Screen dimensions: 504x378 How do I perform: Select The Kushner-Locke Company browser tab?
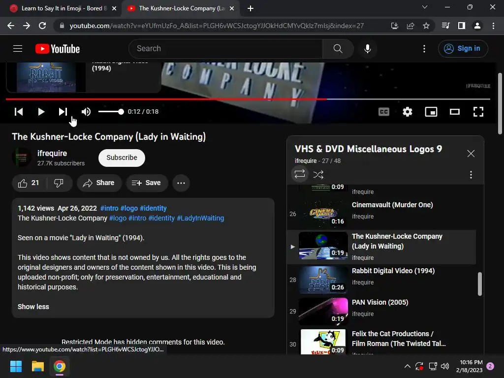[x=181, y=8]
